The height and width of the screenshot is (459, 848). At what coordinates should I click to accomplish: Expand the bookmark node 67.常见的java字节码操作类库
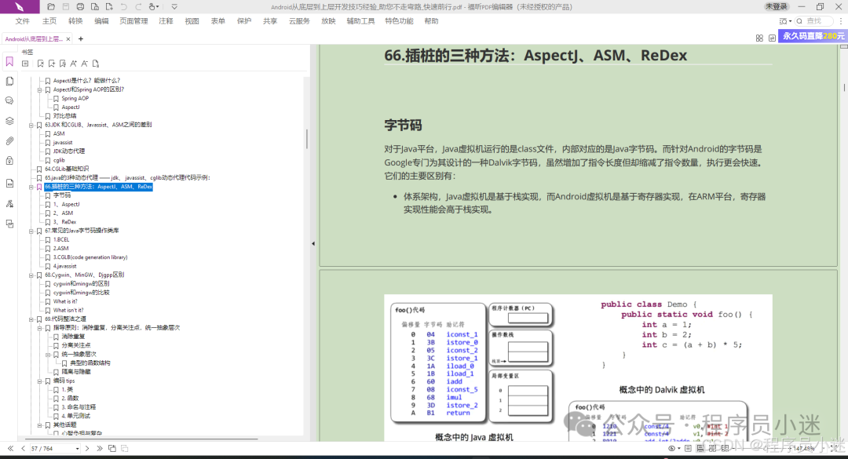(x=30, y=230)
